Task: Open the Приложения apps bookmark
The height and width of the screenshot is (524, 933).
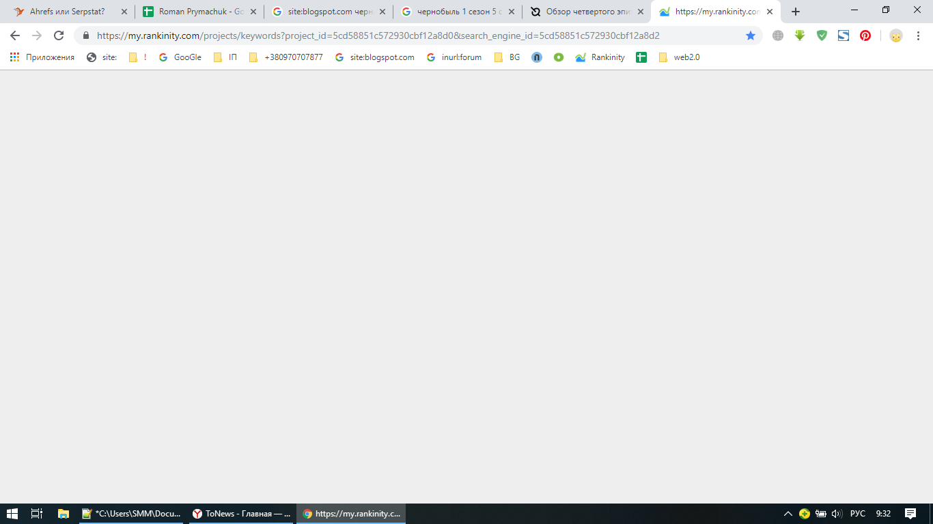Action: [x=42, y=57]
